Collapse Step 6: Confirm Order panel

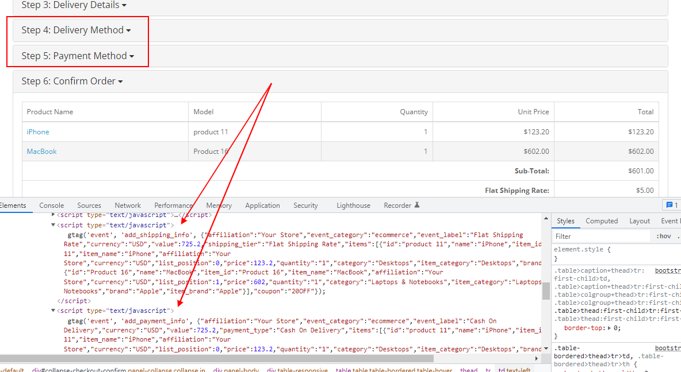pos(72,81)
